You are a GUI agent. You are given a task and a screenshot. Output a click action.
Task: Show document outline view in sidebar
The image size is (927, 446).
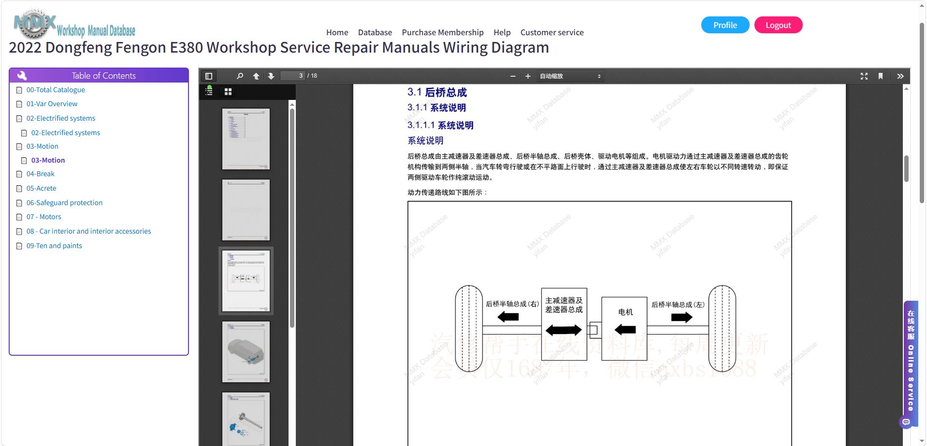click(209, 91)
